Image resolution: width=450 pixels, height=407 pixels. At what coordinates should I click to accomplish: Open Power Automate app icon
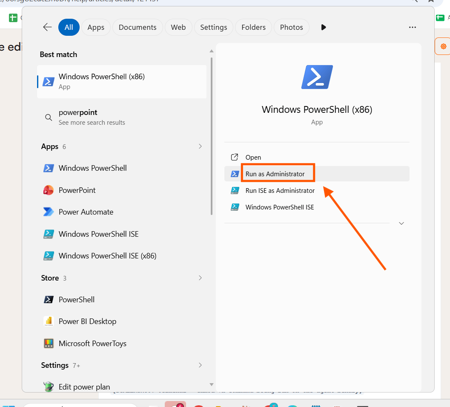pos(49,212)
